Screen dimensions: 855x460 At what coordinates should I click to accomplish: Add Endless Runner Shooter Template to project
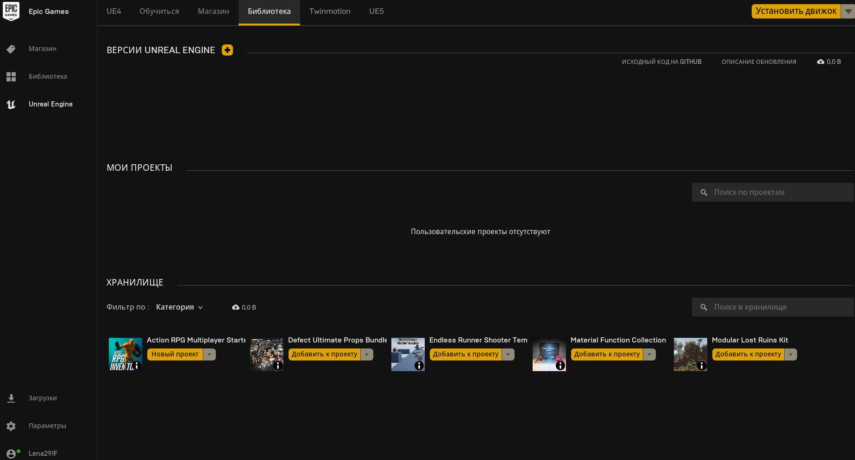(466, 354)
